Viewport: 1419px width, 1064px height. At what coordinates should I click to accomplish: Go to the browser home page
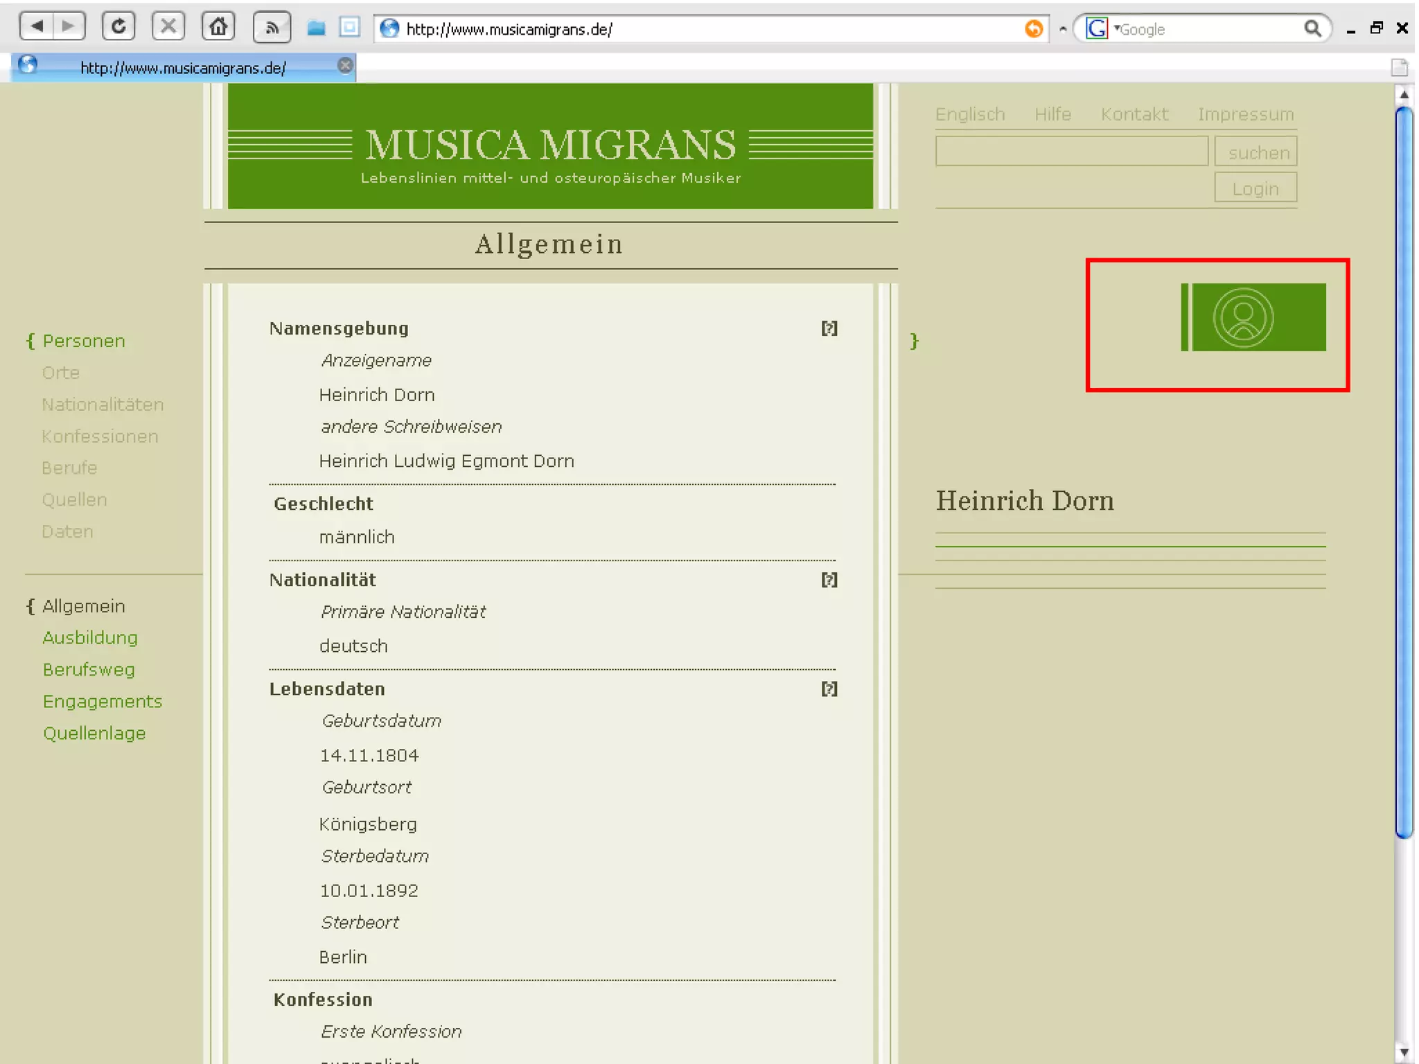[218, 26]
